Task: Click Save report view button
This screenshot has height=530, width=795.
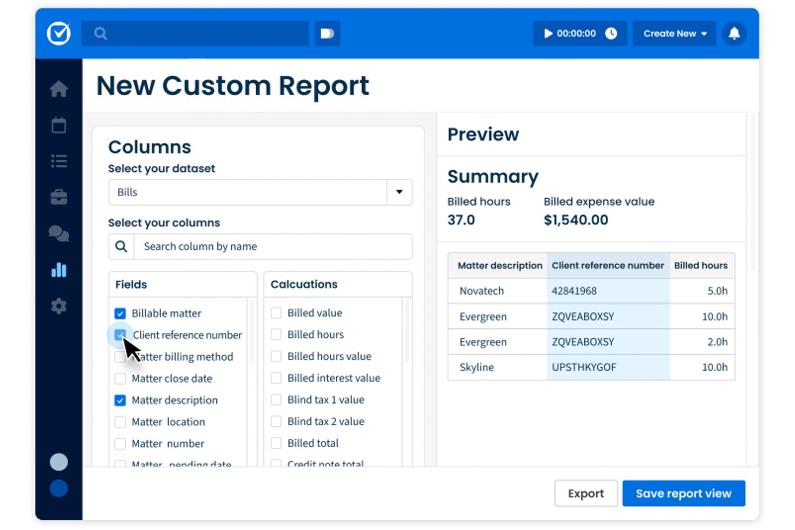Action: point(683,493)
